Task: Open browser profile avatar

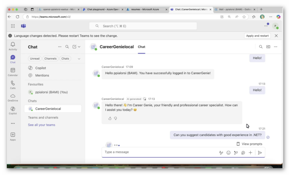Action: coord(262,17)
